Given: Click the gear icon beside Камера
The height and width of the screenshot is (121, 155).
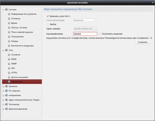Looking at the screenshot, I should pyautogui.click(x=9, y=41).
